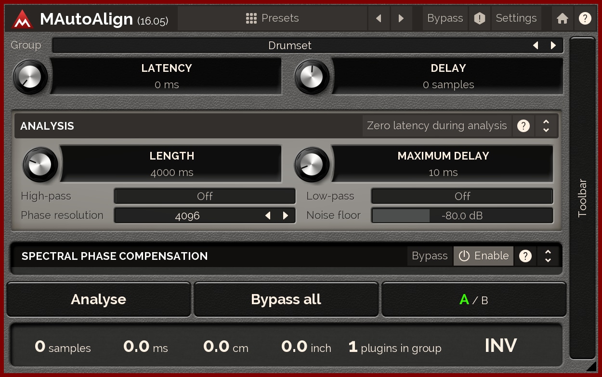Decrease Phase resolution with left arrow
This screenshot has height=377, width=602.
tap(268, 215)
